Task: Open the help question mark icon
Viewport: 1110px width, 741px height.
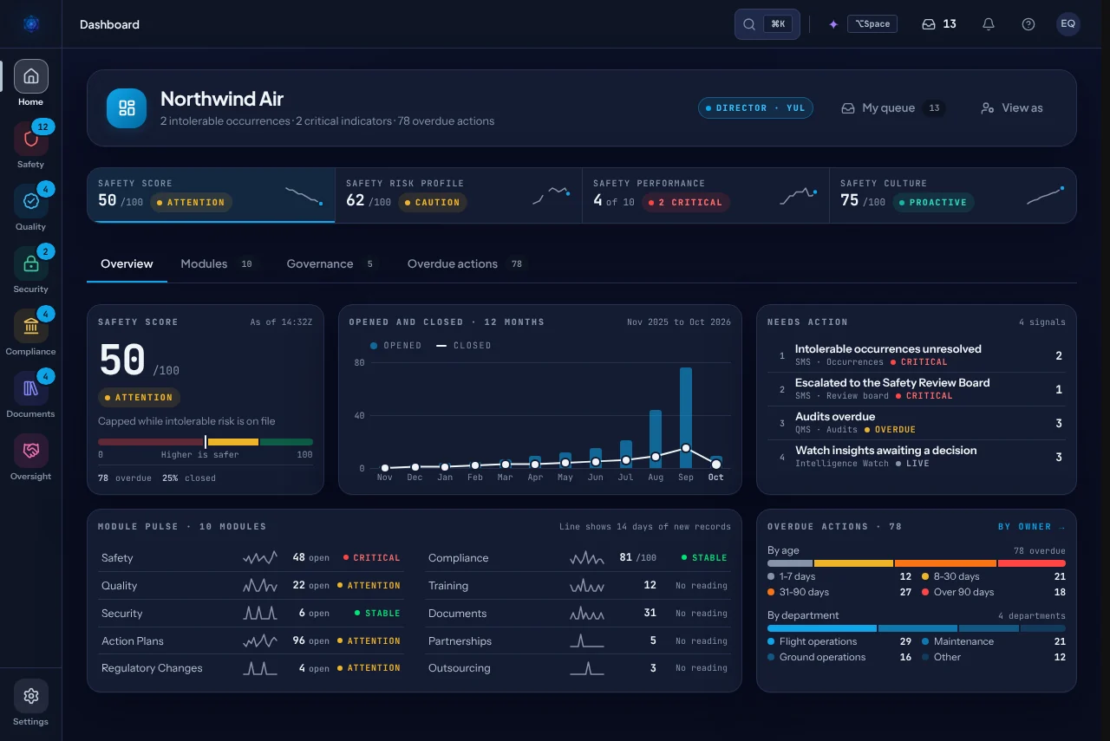Action: tap(1028, 24)
